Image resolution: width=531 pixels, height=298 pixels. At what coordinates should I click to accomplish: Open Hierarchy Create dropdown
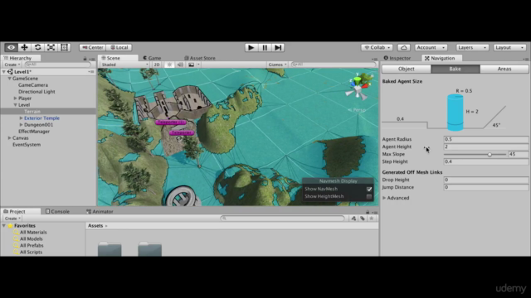(12, 65)
